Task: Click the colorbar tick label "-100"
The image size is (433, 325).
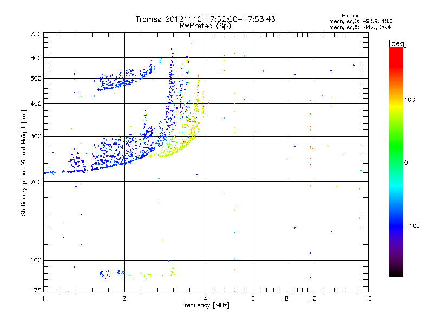Action: 412,226
